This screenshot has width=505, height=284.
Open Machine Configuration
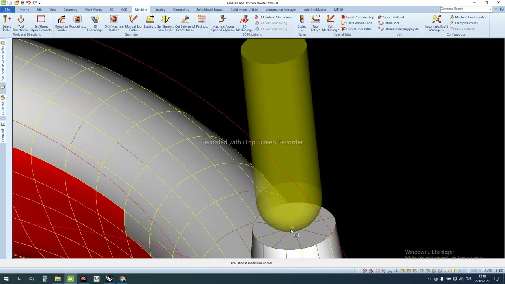pyautogui.click(x=468, y=17)
